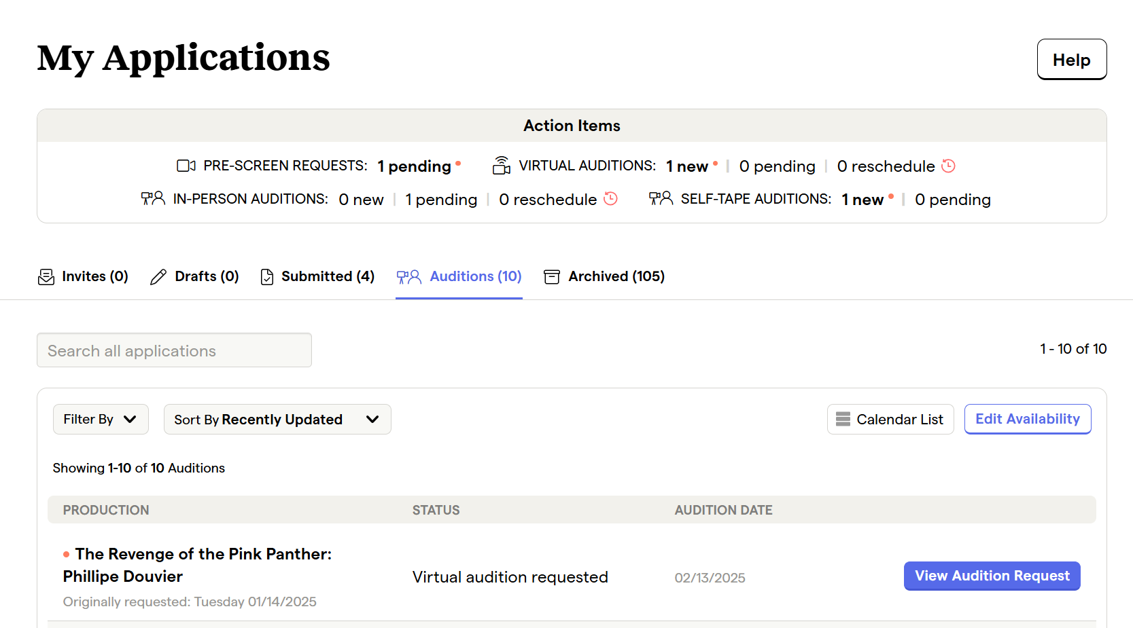Open 1 new virtual auditions
The height and width of the screenshot is (628, 1133).
[687, 166]
